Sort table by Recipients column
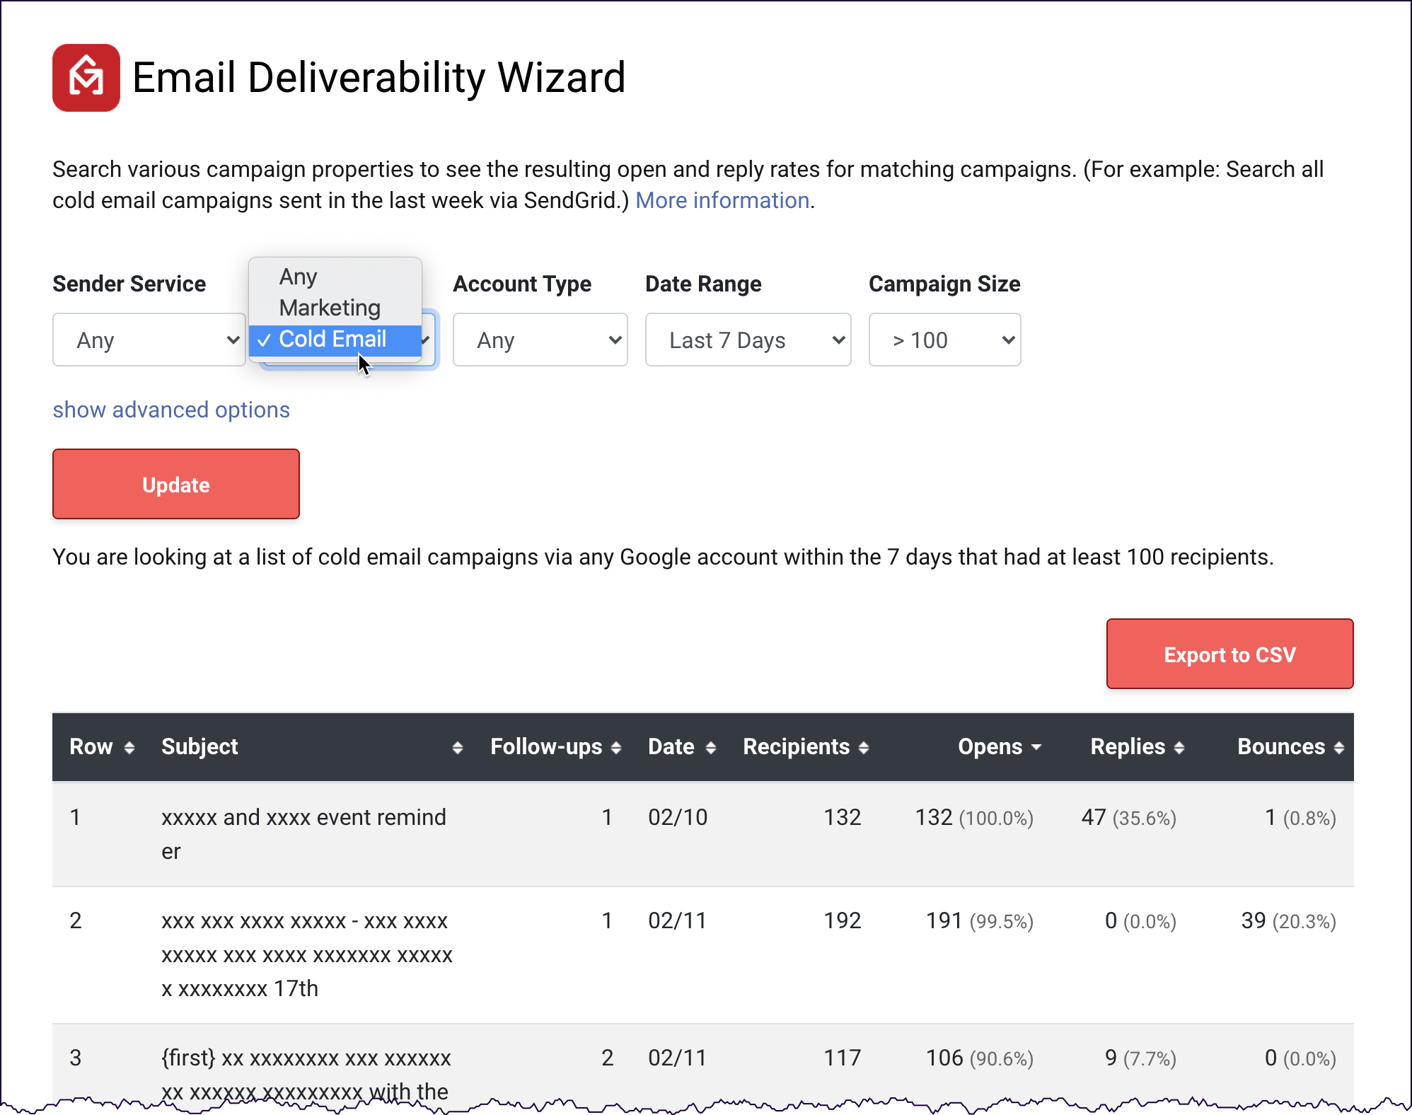 coord(806,747)
